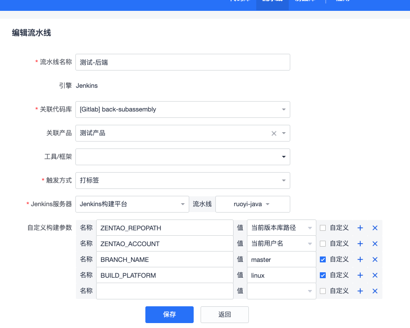This screenshot has height=328, width=410.
Task: Open the 工具/框架 dropdown
Action: point(182,157)
